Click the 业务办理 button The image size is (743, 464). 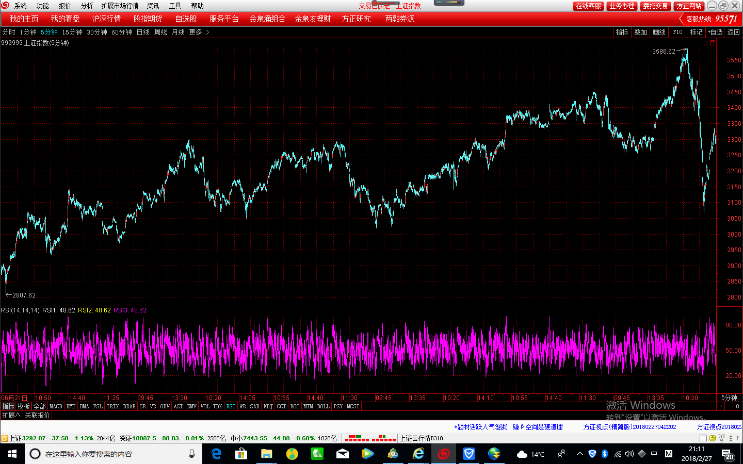point(622,6)
